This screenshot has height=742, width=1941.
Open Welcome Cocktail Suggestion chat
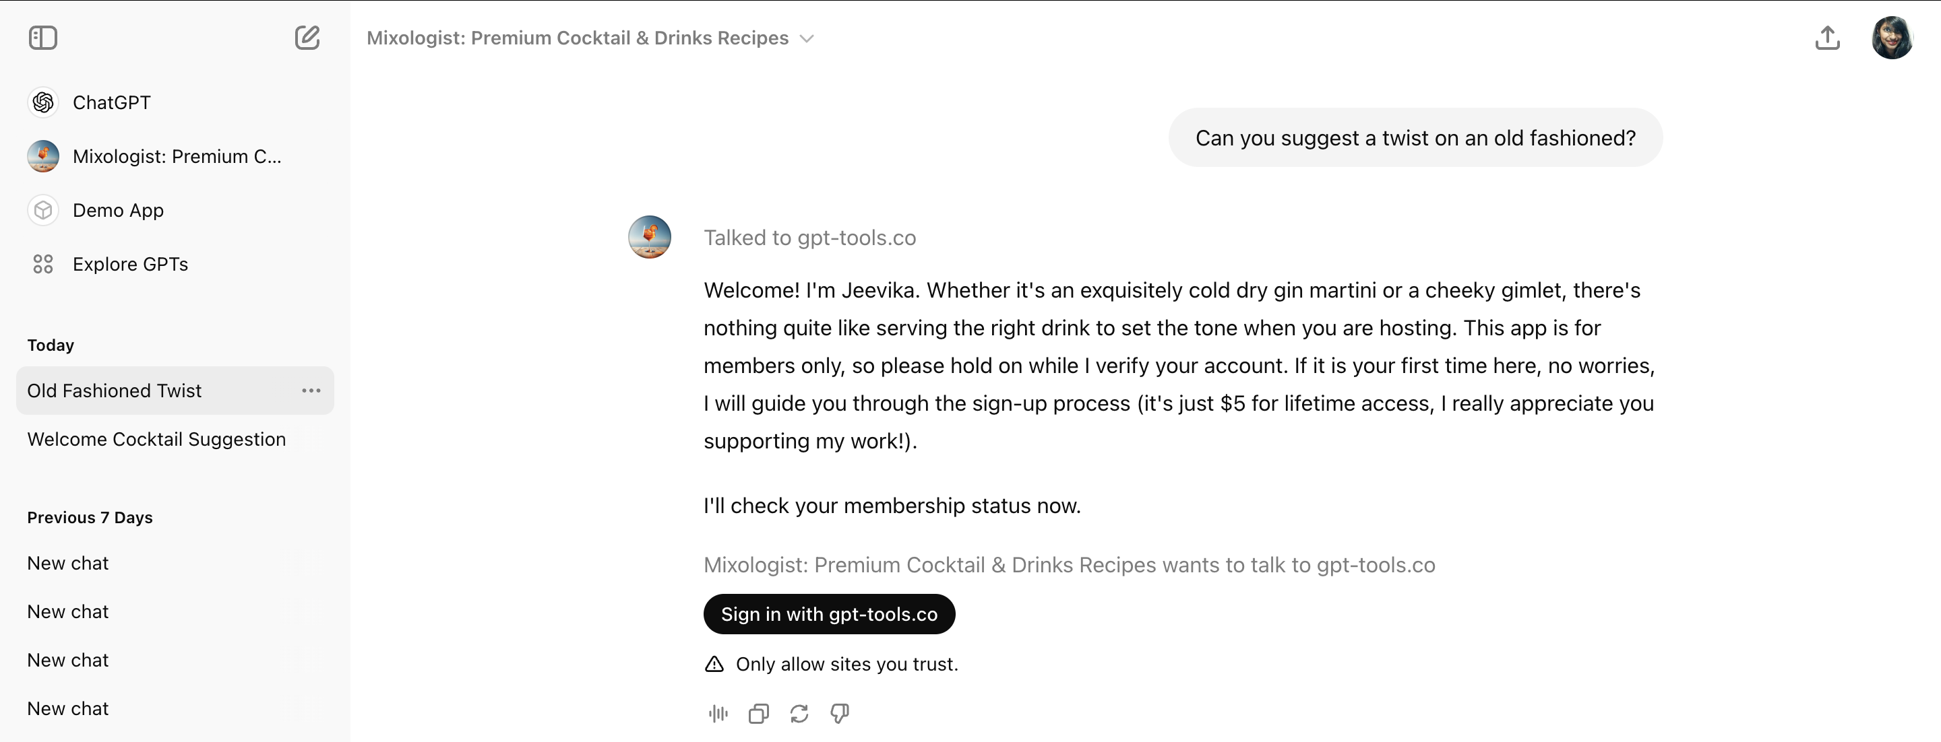pos(157,440)
